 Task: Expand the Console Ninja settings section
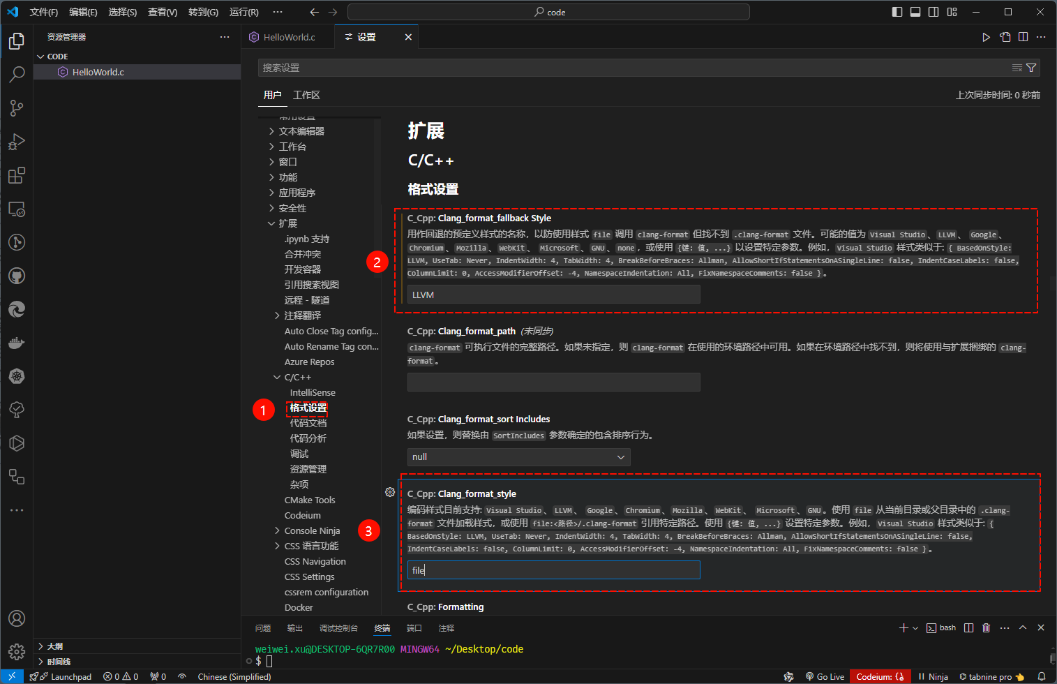(x=312, y=530)
